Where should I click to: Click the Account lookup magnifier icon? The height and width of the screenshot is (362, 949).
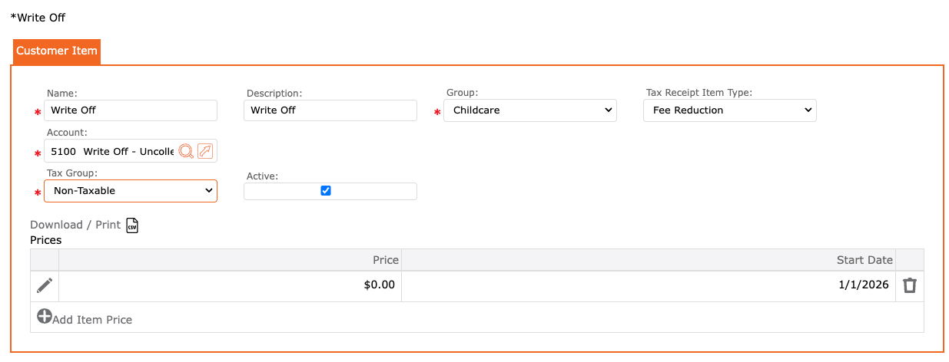(185, 151)
